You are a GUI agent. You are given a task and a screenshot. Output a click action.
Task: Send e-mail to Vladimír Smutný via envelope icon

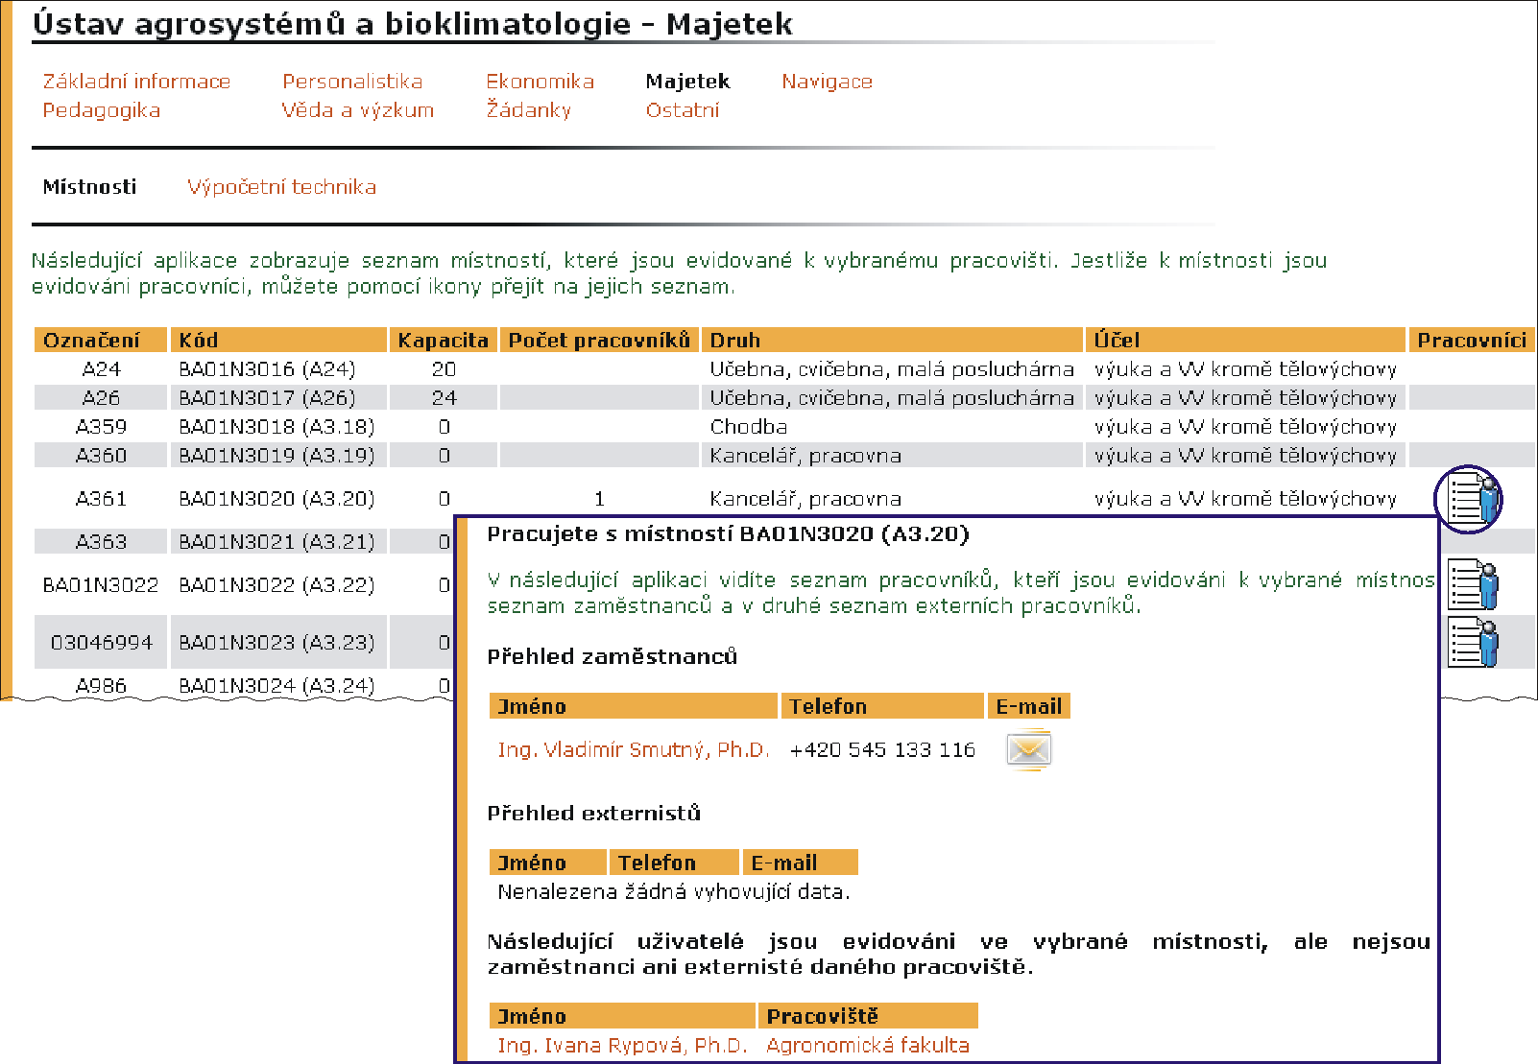1028,749
